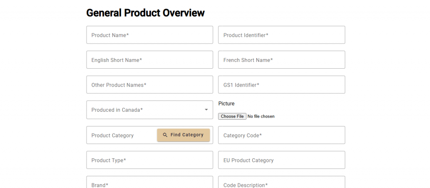Click the Brand input field
This screenshot has width=430, height=188.
(149, 183)
